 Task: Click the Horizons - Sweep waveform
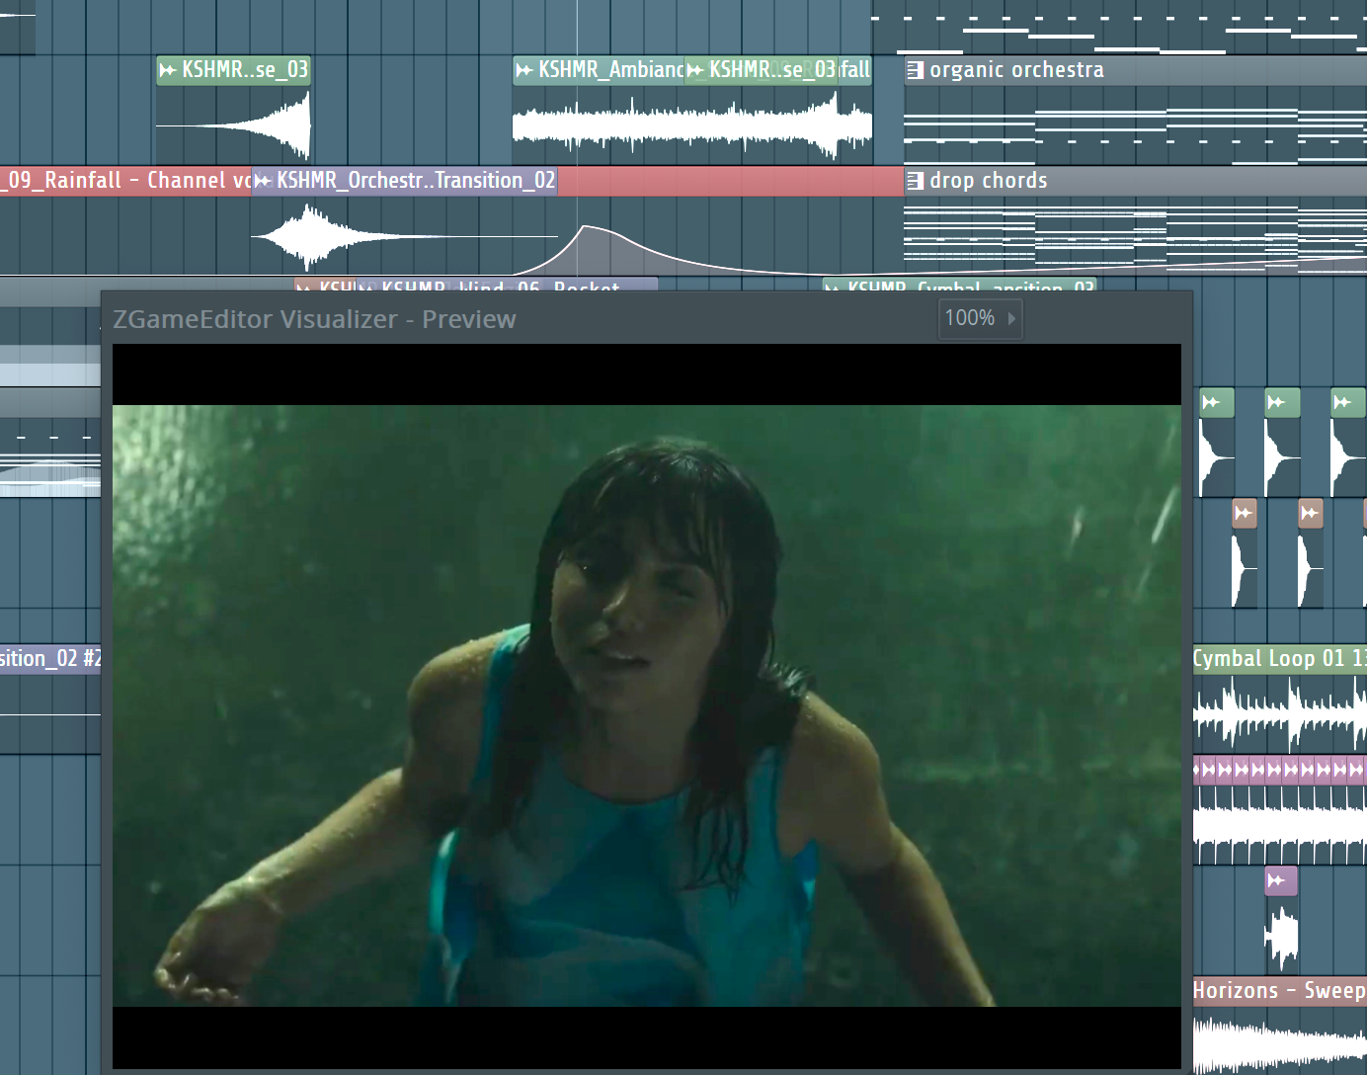(x=1279, y=1042)
